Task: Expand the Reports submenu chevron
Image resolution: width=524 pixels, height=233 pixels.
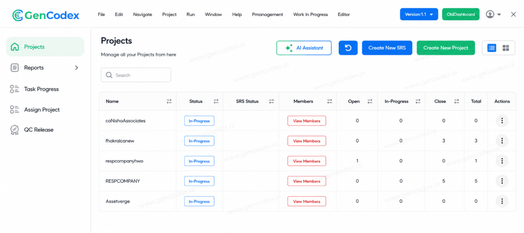Action: pos(77,68)
